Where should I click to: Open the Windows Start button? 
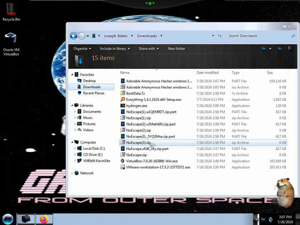[x=8, y=219]
